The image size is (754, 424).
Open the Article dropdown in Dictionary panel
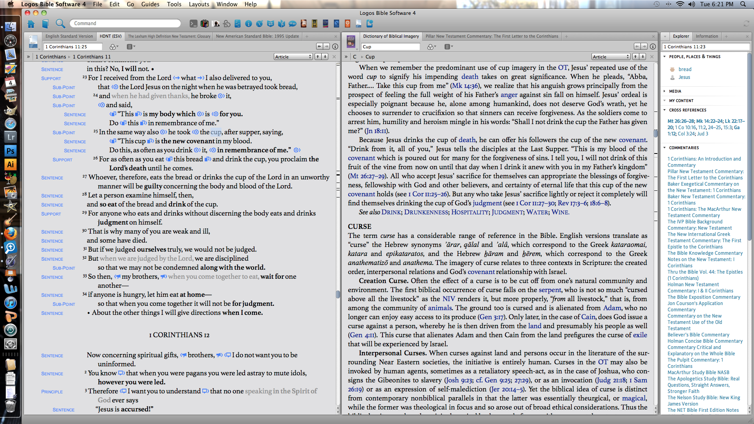[611, 57]
